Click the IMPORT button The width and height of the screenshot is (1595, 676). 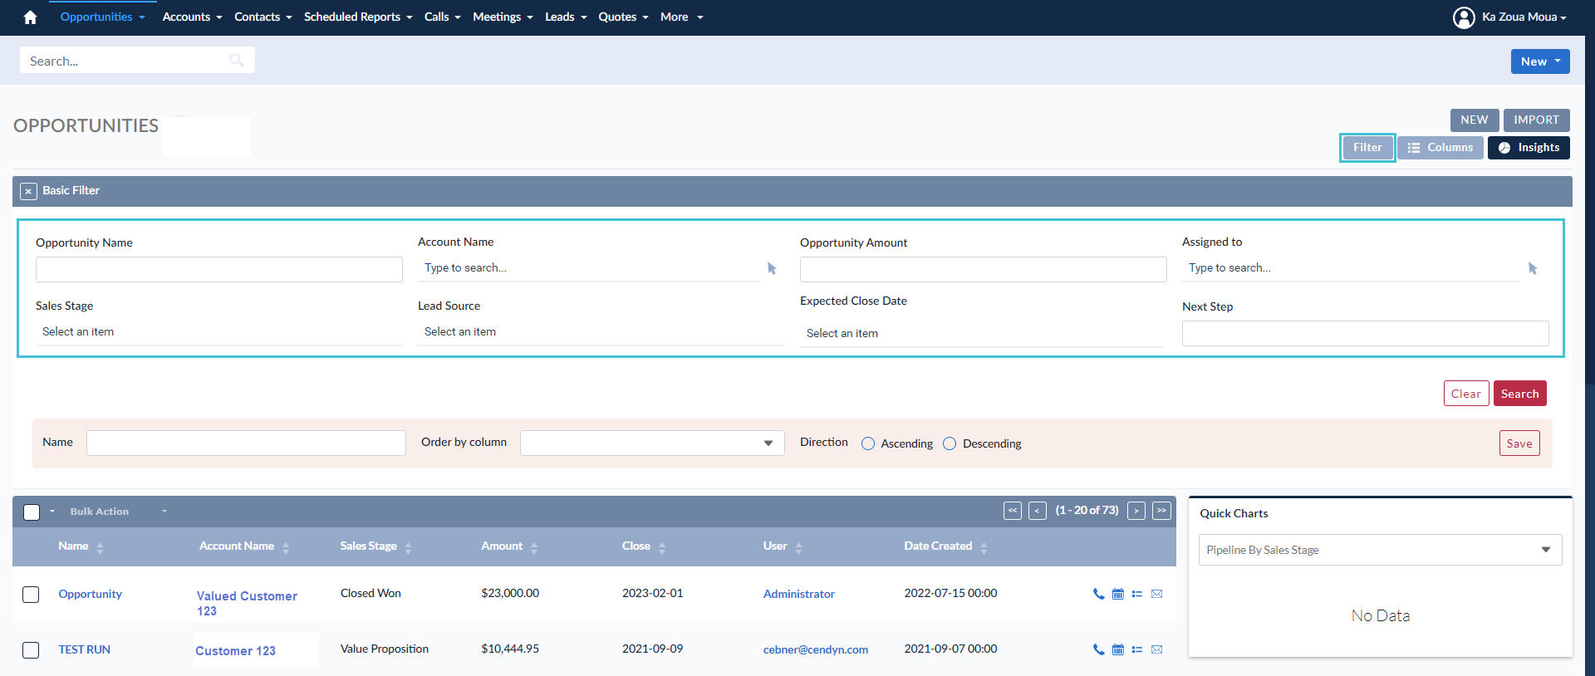(x=1536, y=120)
